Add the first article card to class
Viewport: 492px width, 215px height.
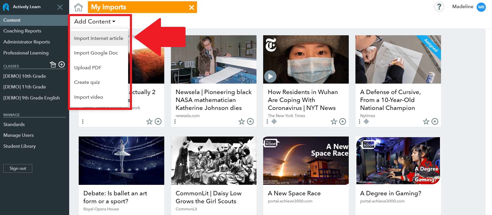[158, 121]
